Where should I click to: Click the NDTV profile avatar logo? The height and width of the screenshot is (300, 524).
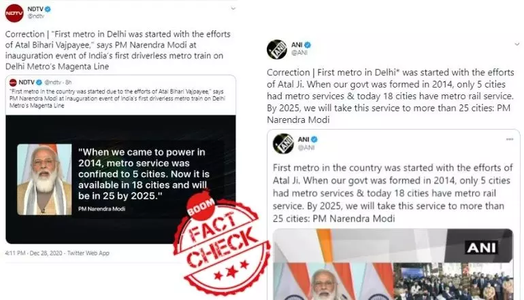pos(14,14)
